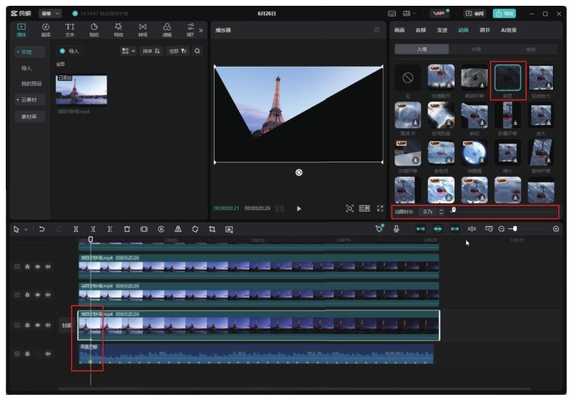Rotate the selected clip
Image resolution: width=569 pixels, height=400 pixels.
(195, 229)
